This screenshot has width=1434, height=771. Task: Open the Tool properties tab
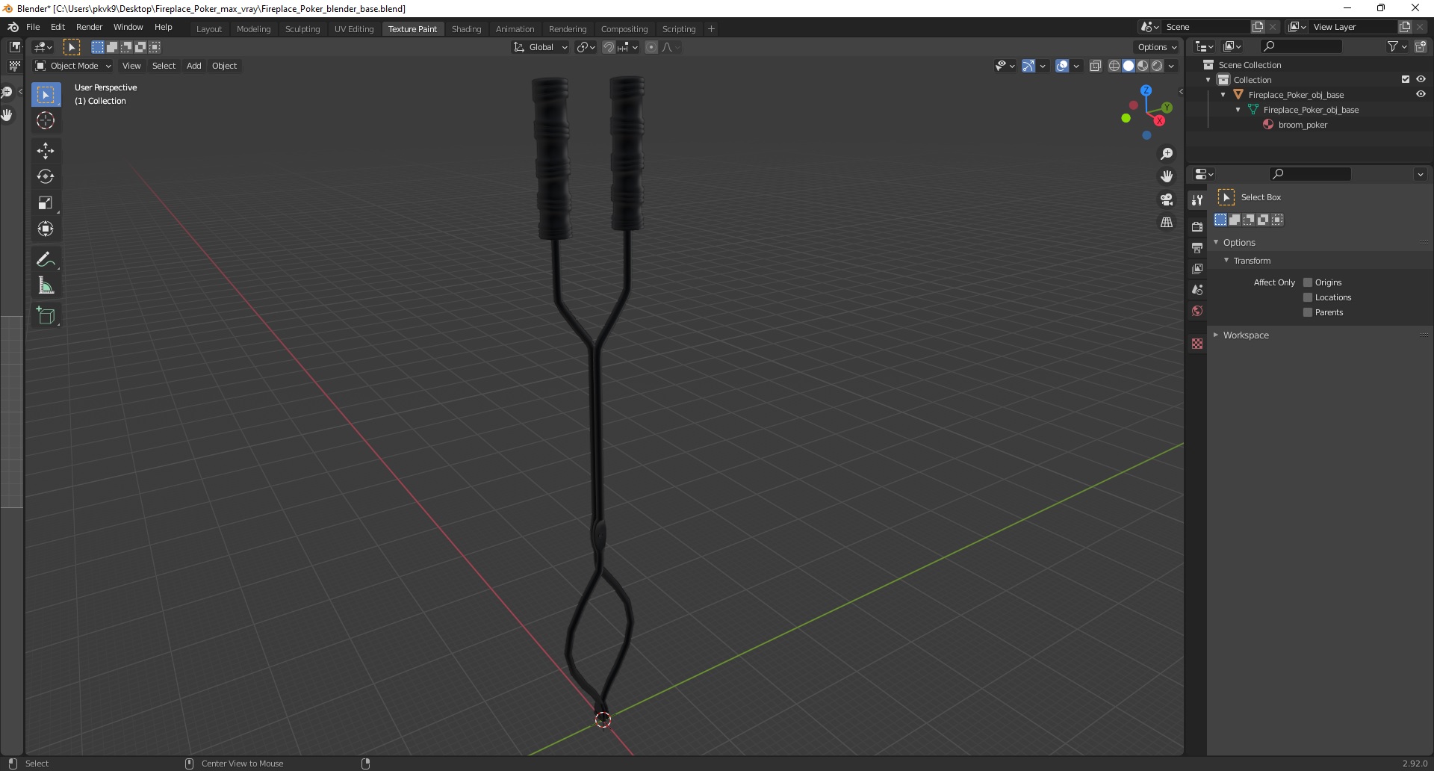[x=1197, y=199]
